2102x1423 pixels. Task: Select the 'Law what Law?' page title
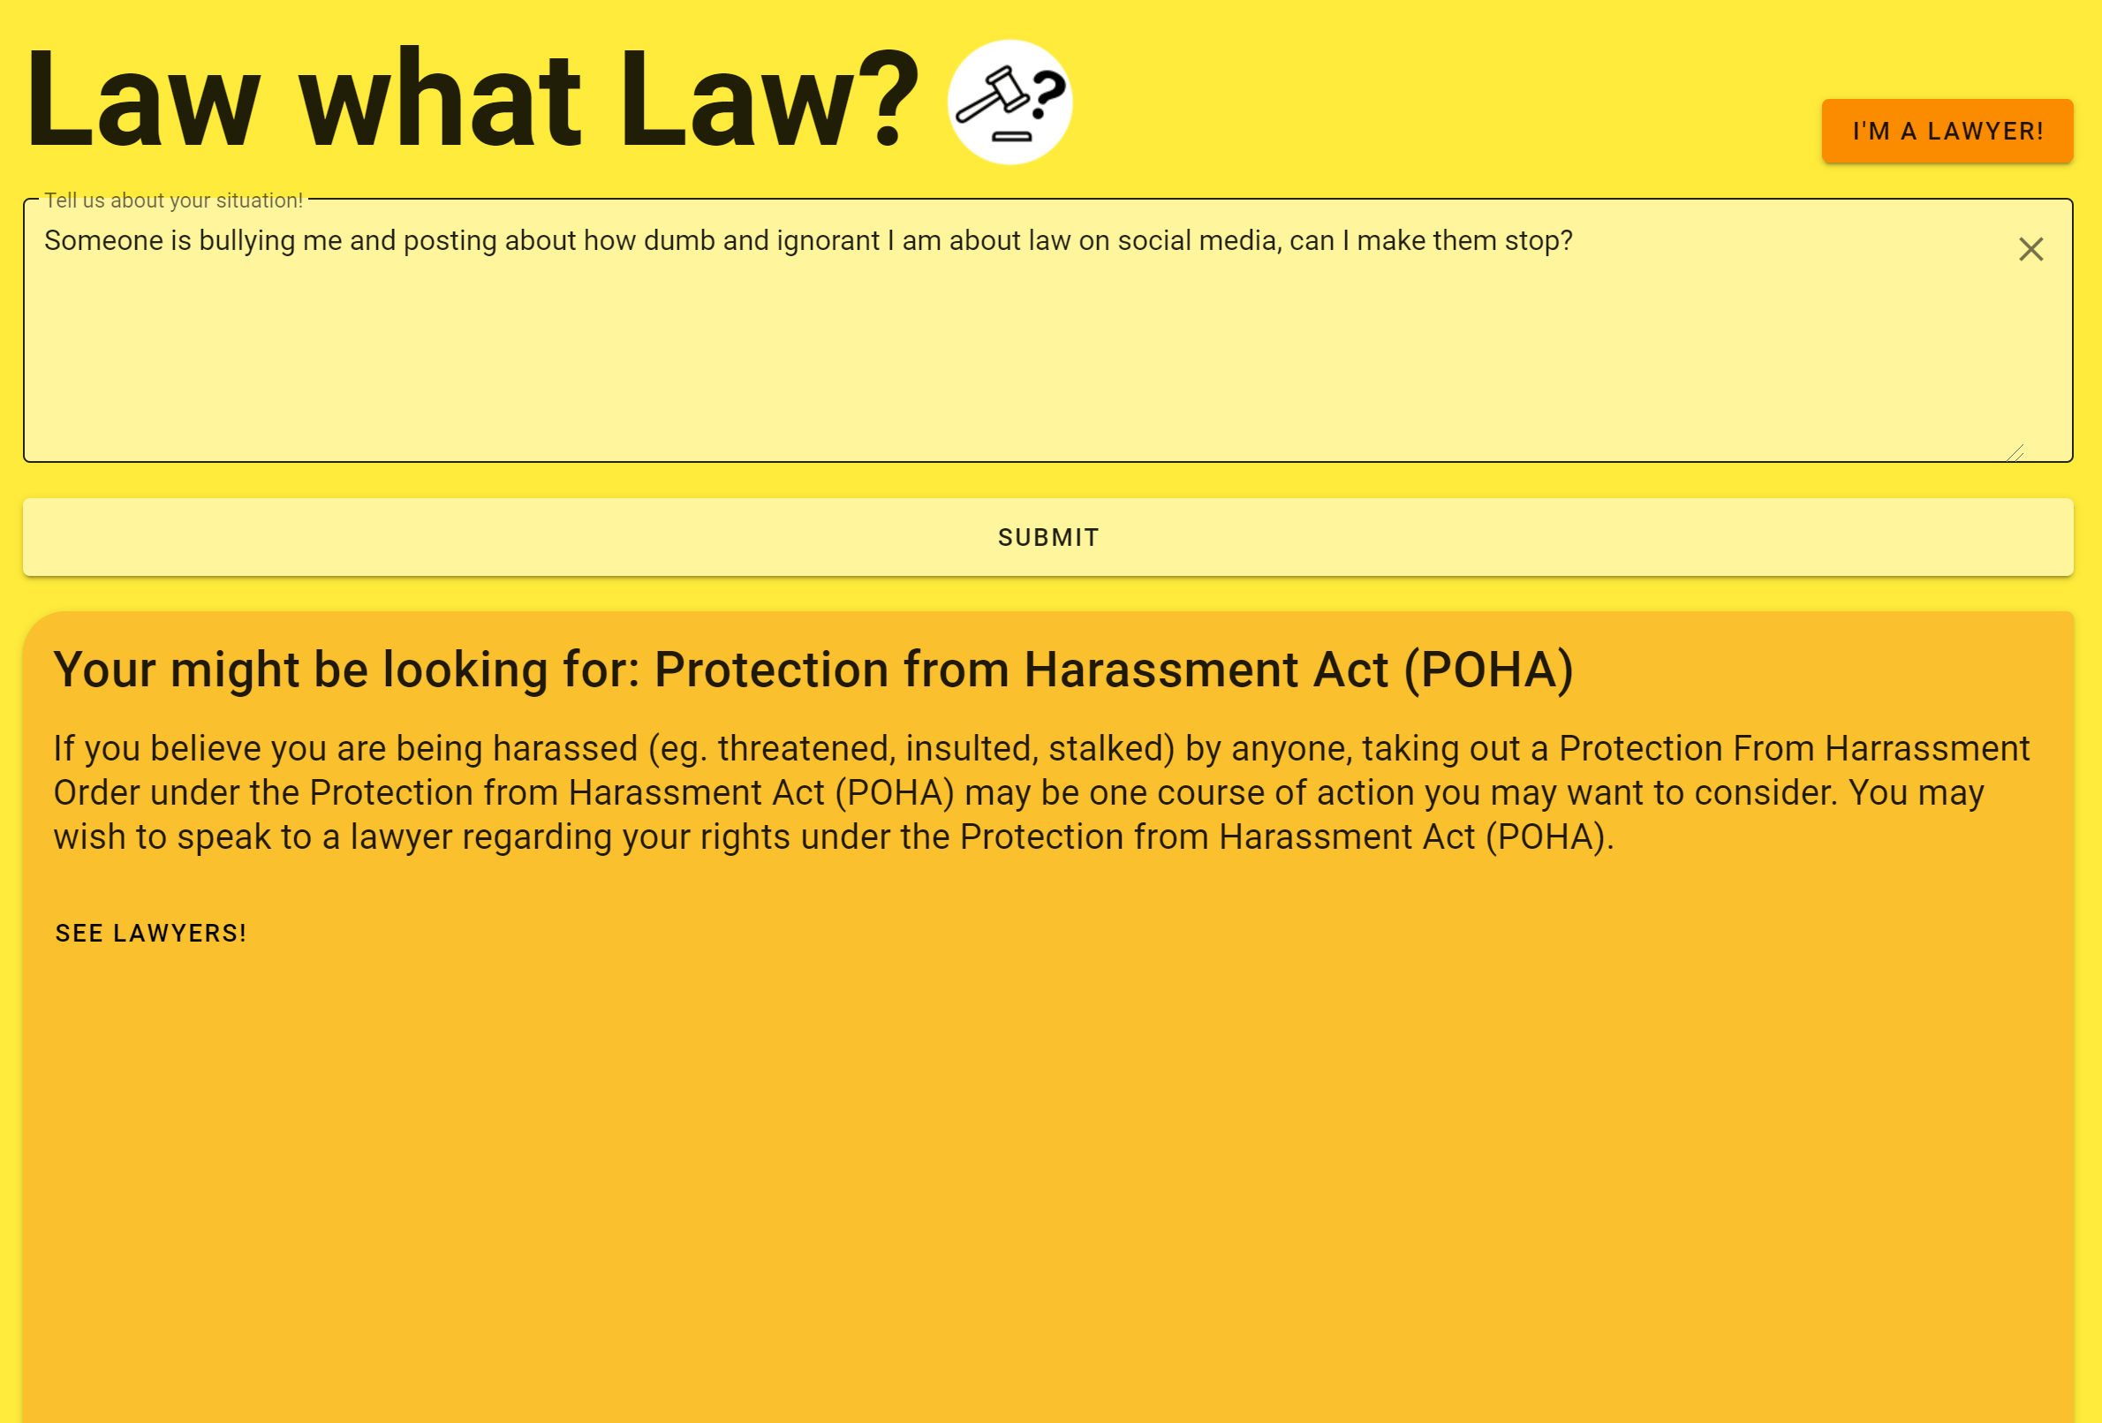pos(471,100)
